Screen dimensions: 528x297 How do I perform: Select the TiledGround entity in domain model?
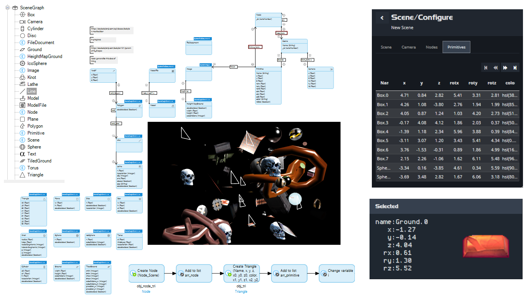pos(98,279)
